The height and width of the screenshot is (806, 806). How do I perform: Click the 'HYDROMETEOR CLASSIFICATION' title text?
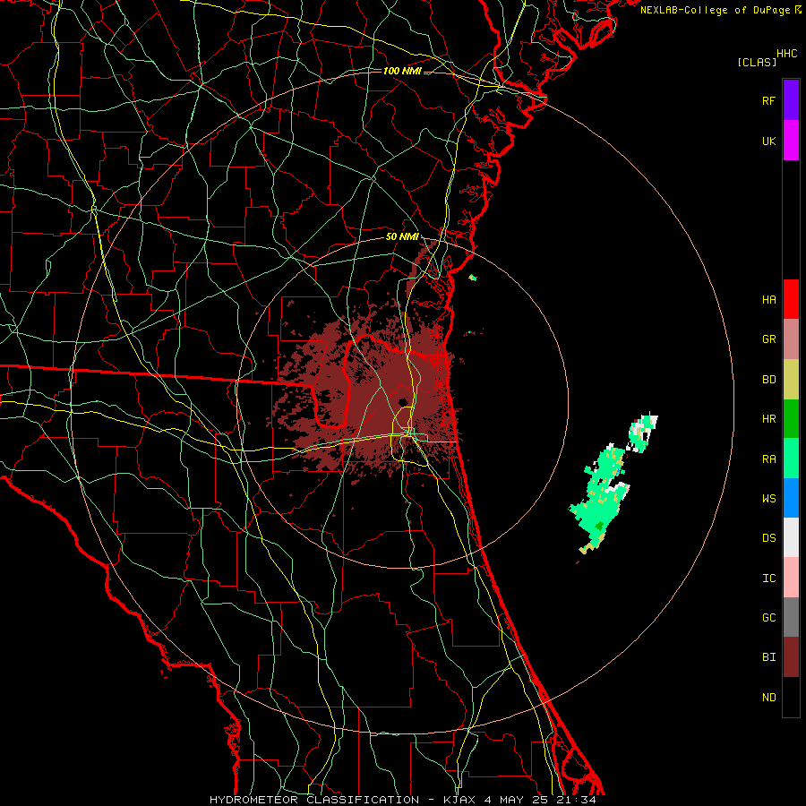(314, 800)
